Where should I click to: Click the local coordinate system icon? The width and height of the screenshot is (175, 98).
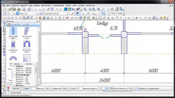coord(95,14)
